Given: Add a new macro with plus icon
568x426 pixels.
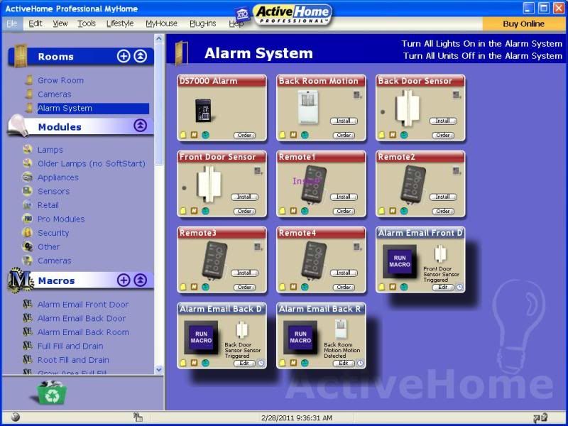Looking at the screenshot, I should click(123, 280).
